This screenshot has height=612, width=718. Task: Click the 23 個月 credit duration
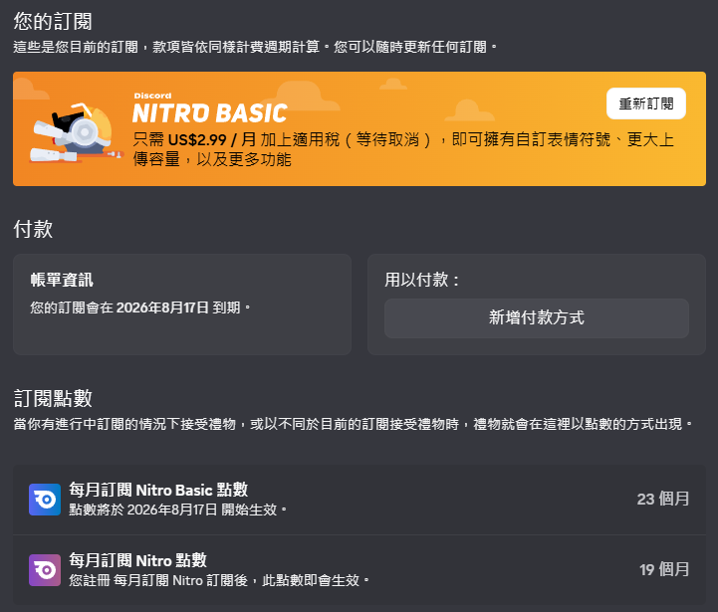(x=662, y=499)
